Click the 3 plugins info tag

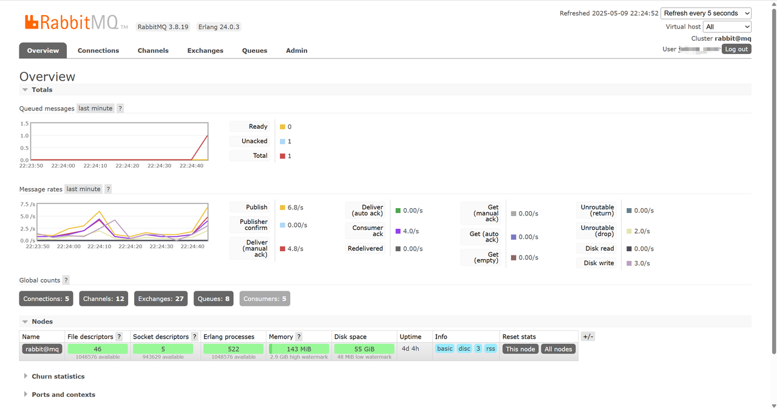(x=478, y=349)
